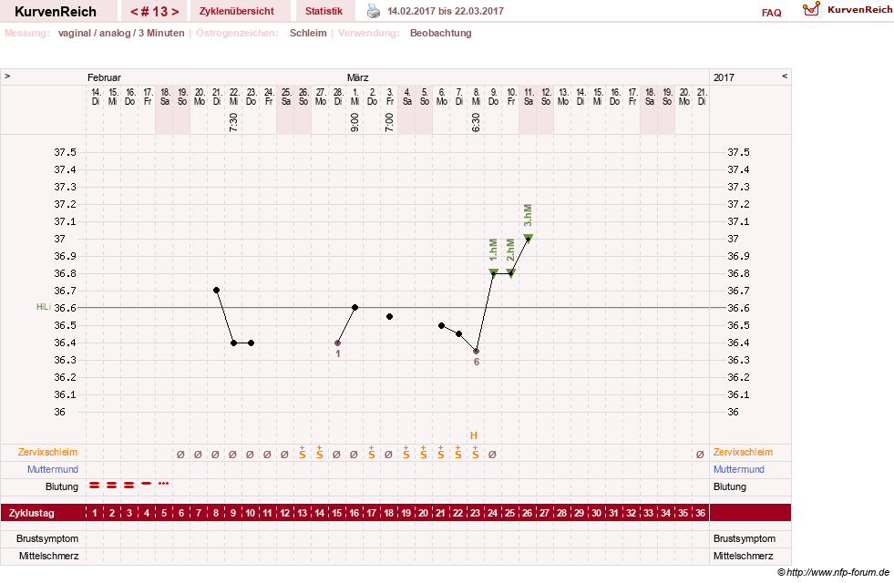The height and width of the screenshot is (583, 894).
Task: Click cycle day 36 in the Zyklustag row
Action: coord(700,513)
